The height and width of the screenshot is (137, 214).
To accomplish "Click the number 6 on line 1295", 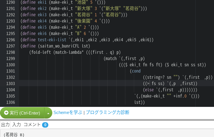I will click(85, 34).
